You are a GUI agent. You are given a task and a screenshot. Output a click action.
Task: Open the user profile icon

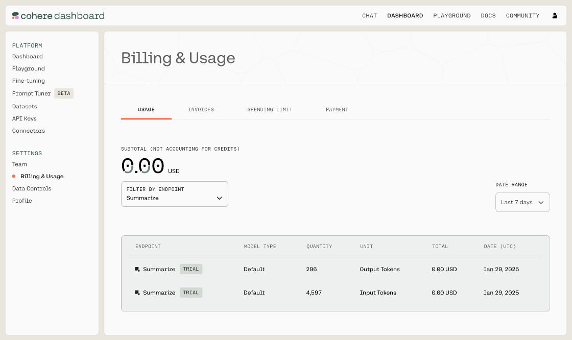[x=555, y=16]
